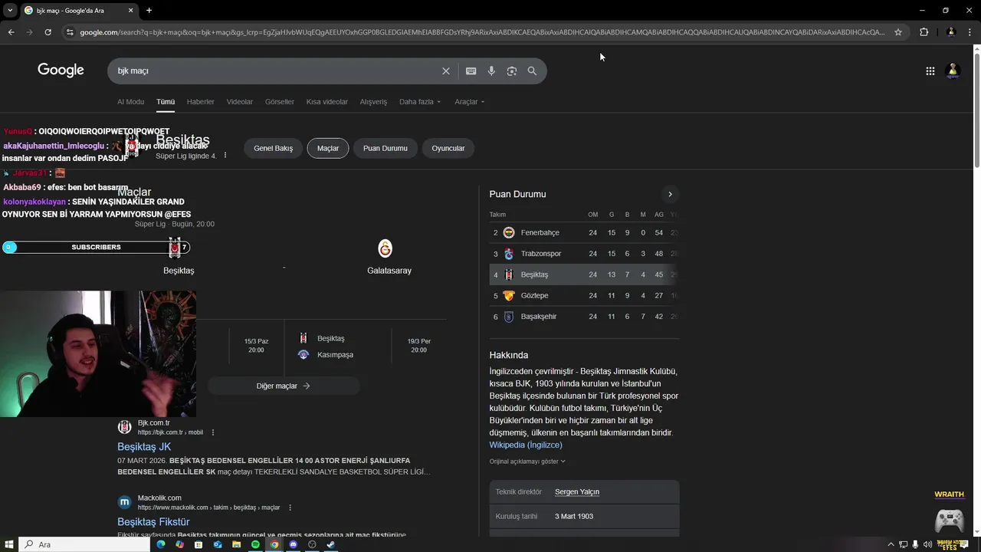The width and height of the screenshot is (981, 552).
Task: Click the Fenerbahçe standings row
Action: click(584, 232)
